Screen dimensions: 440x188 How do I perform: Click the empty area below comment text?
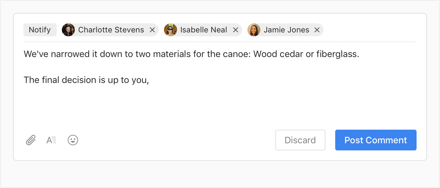coord(220,105)
